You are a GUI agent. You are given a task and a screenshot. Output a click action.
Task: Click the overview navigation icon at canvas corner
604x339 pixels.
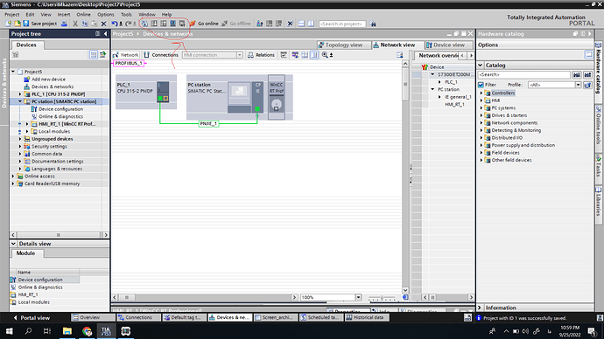[405, 297]
